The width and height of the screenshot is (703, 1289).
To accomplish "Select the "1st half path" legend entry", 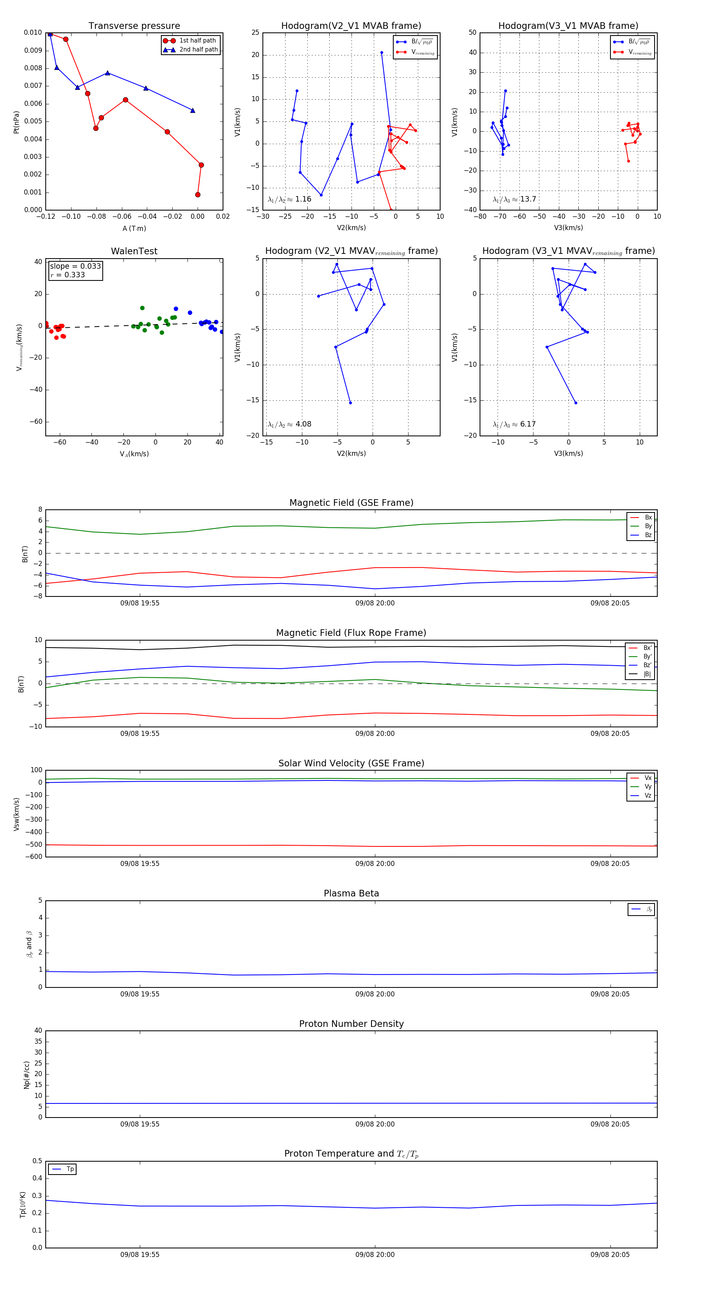I will click(x=190, y=41).
